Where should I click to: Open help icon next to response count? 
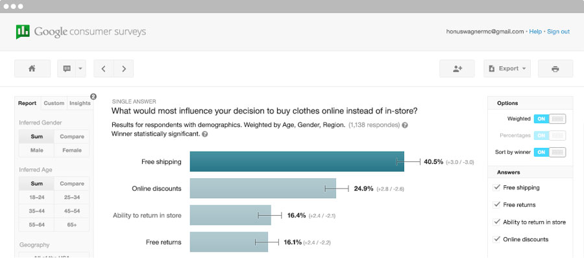point(405,126)
